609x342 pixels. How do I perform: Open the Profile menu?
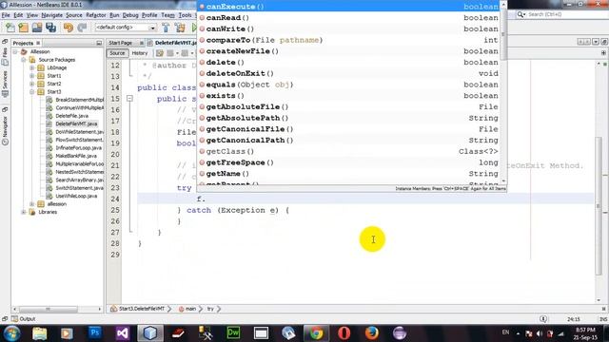click(x=149, y=15)
